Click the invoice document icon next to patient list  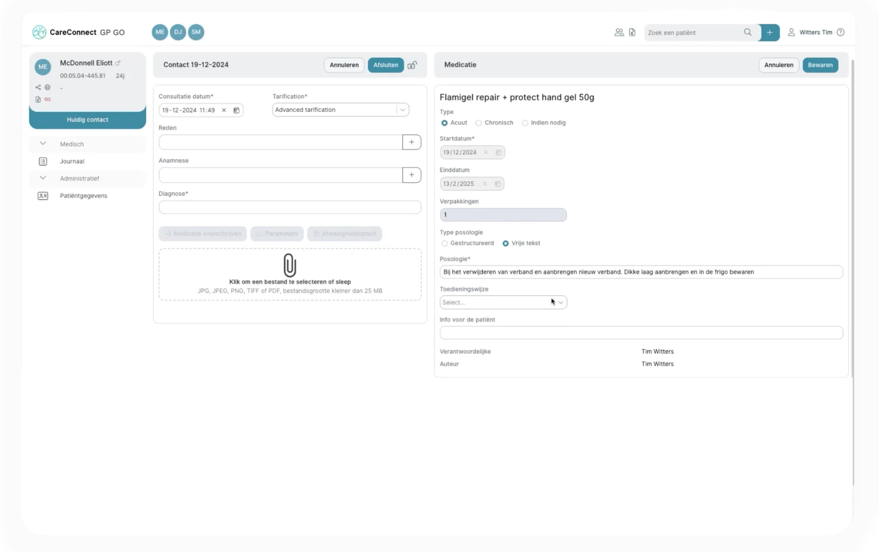(x=632, y=32)
